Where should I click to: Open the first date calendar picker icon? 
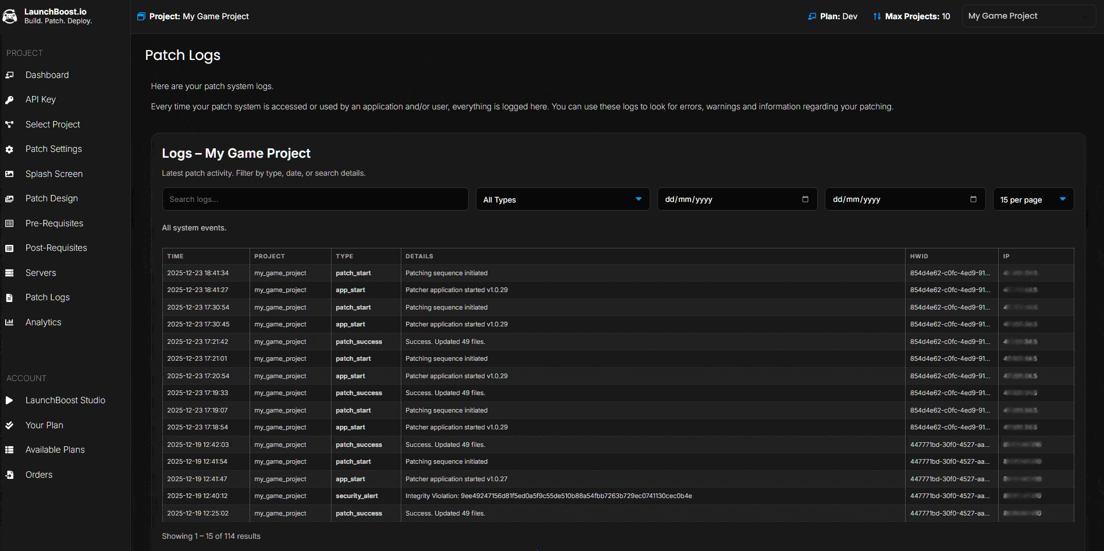[805, 199]
